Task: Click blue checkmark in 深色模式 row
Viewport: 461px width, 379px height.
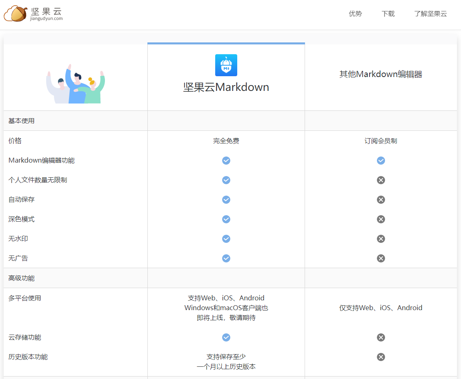Action: pyautogui.click(x=226, y=219)
